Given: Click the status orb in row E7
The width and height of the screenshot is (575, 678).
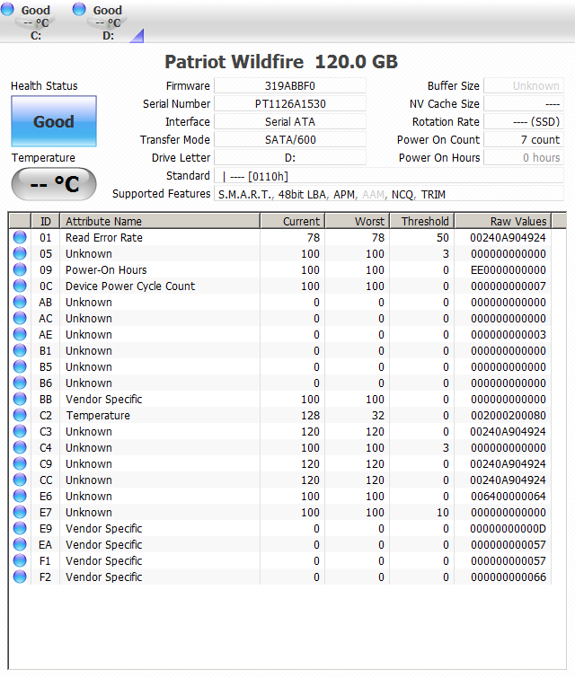Looking at the screenshot, I should (x=20, y=513).
